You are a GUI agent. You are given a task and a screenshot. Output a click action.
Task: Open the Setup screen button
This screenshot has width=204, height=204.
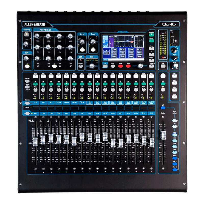[x=151, y=66]
